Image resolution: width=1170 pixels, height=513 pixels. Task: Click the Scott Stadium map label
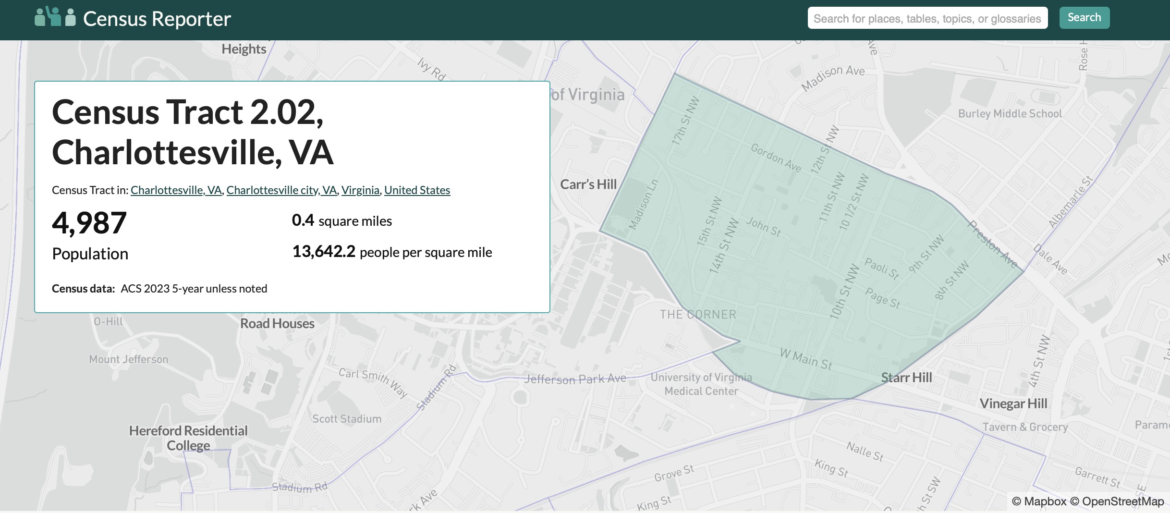(x=347, y=419)
